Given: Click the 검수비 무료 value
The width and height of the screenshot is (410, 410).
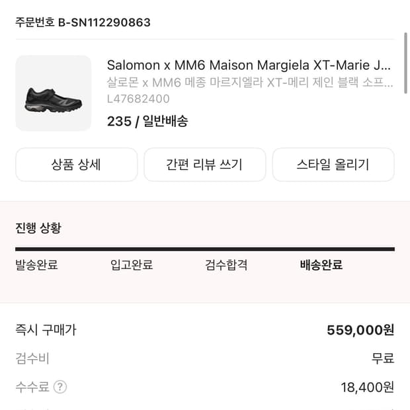Looking at the screenshot, I should point(382,358).
